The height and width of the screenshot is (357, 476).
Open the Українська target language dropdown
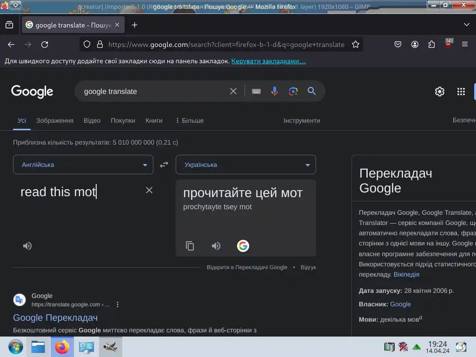click(246, 165)
